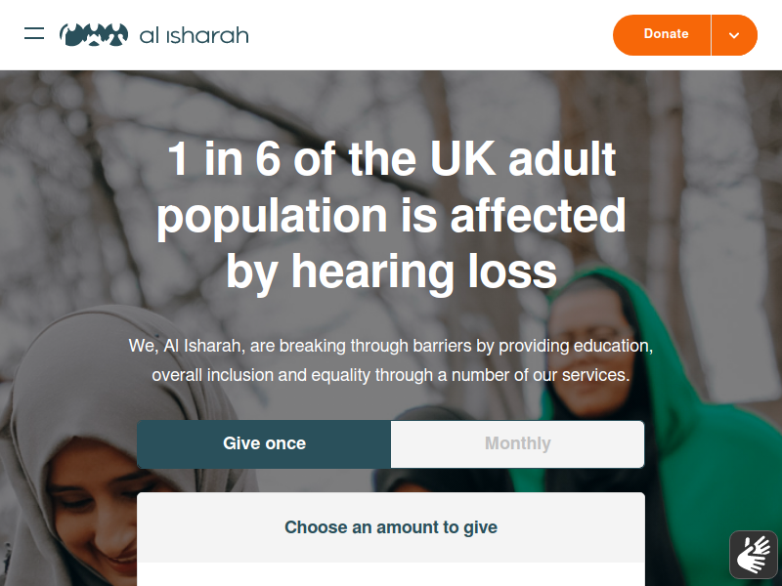Click the paragraph line starting "We, Al Isharah"

[391, 346]
